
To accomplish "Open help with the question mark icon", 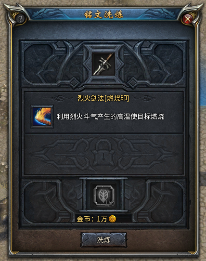I will pos(20,19).
